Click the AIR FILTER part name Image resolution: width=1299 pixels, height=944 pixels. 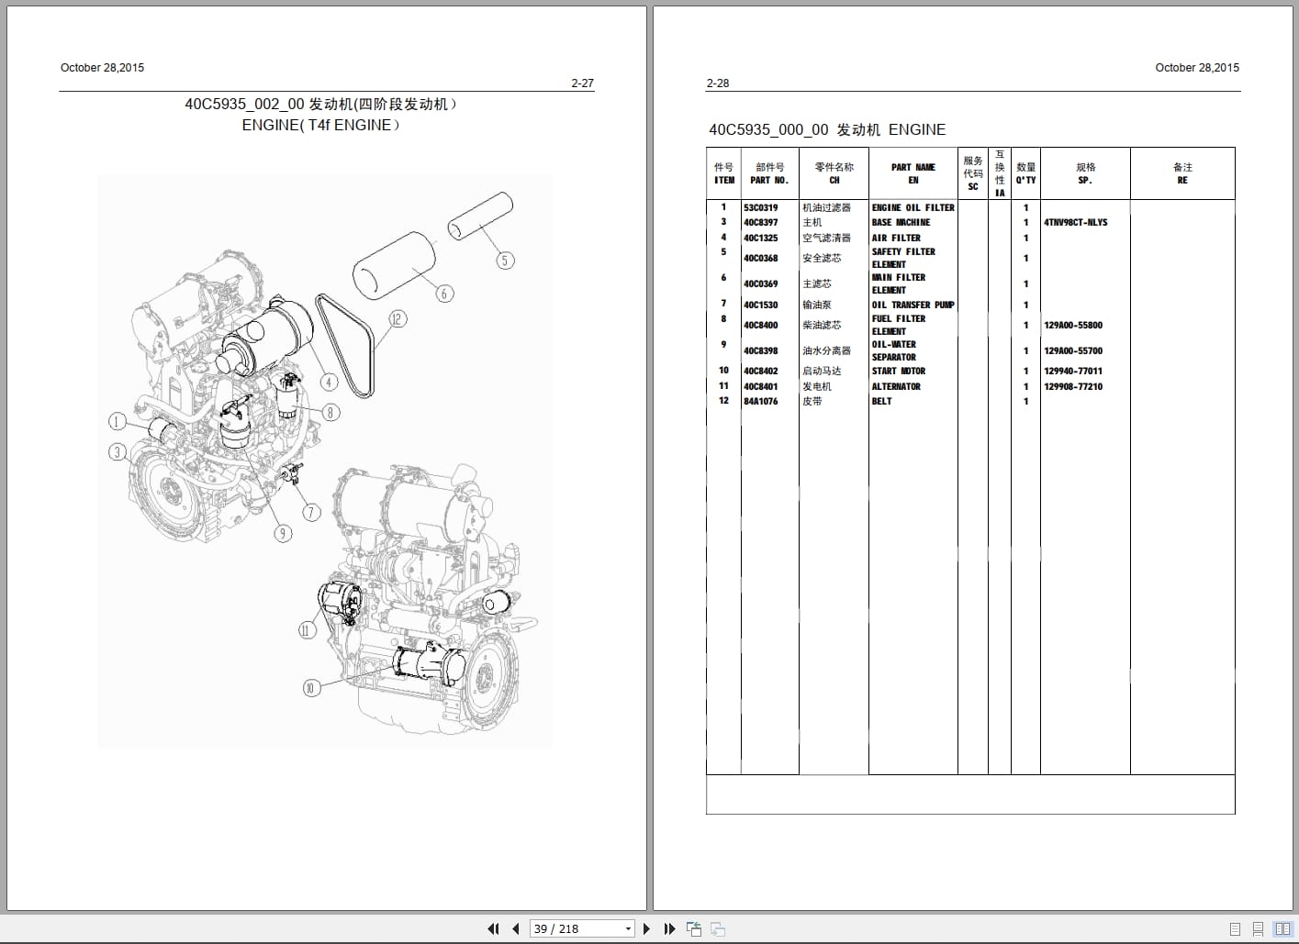tap(896, 239)
